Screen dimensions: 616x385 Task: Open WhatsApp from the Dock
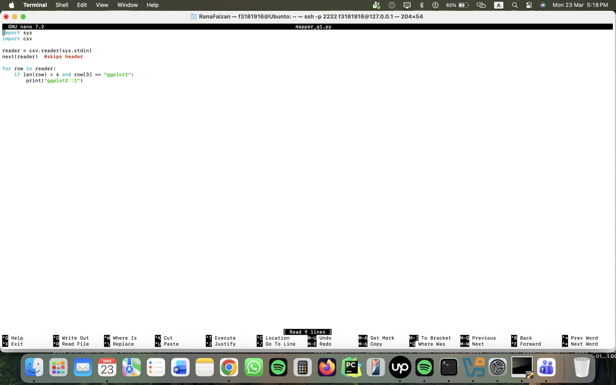pos(254,367)
